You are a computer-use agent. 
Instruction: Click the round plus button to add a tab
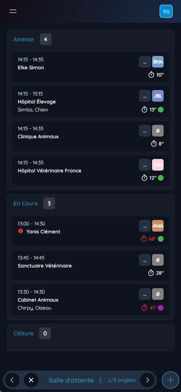[170, 380]
